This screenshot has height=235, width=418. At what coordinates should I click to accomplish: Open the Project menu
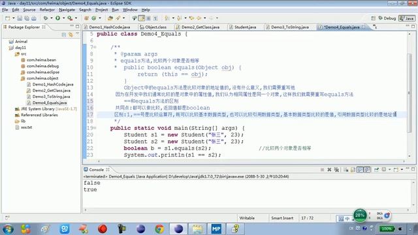[102, 10]
